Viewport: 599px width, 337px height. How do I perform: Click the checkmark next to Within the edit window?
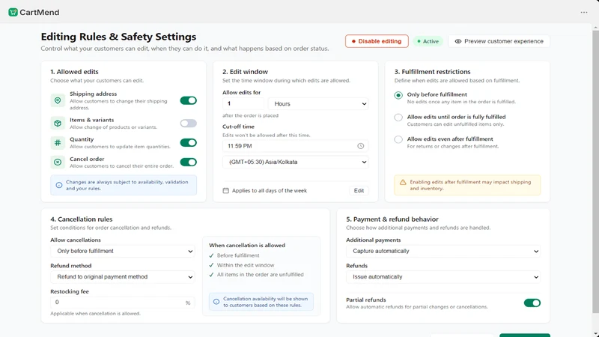pyautogui.click(x=211, y=265)
